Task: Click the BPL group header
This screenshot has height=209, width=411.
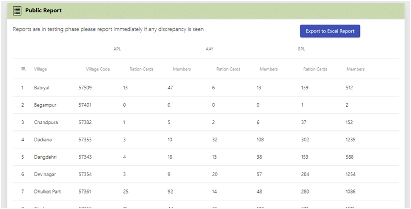Action: pos(302,49)
